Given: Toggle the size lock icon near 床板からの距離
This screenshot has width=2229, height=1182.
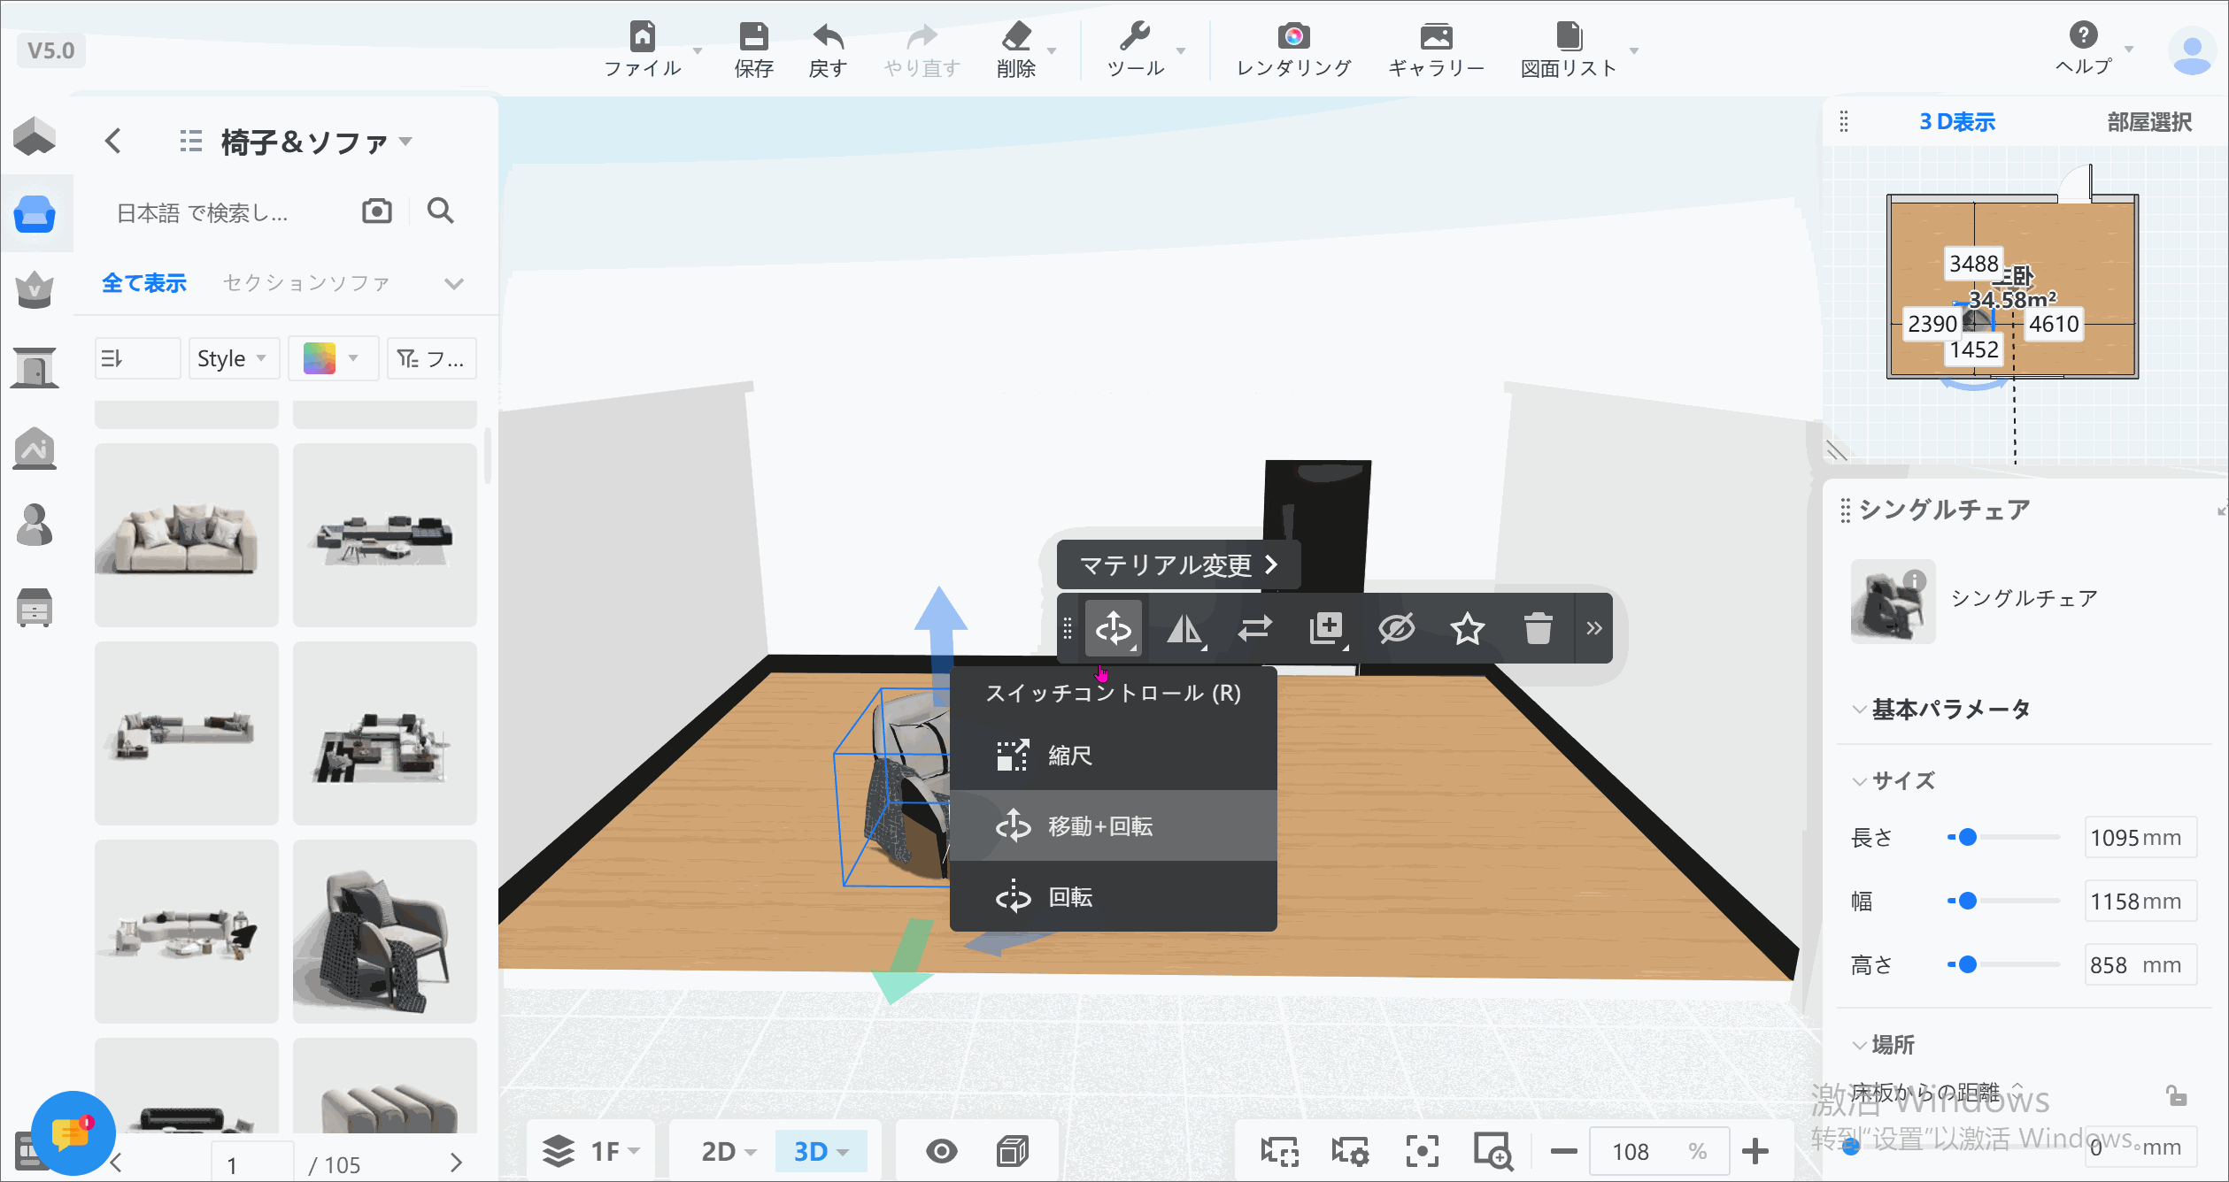Looking at the screenshot, I should [x=2177, y=1096].
